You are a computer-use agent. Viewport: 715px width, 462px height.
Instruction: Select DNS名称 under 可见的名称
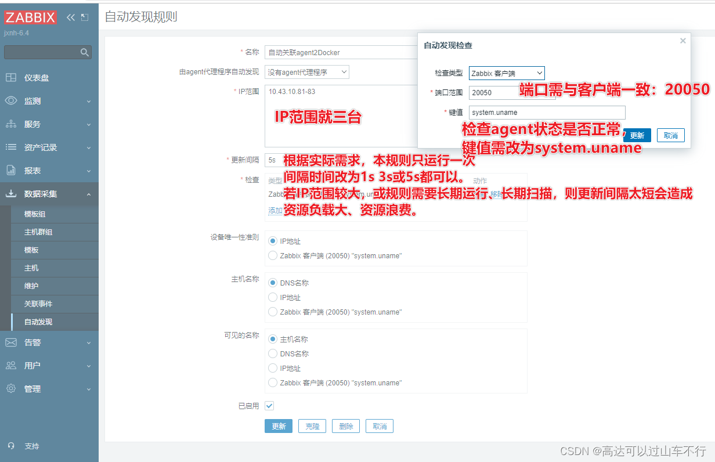tap(273, 353)
